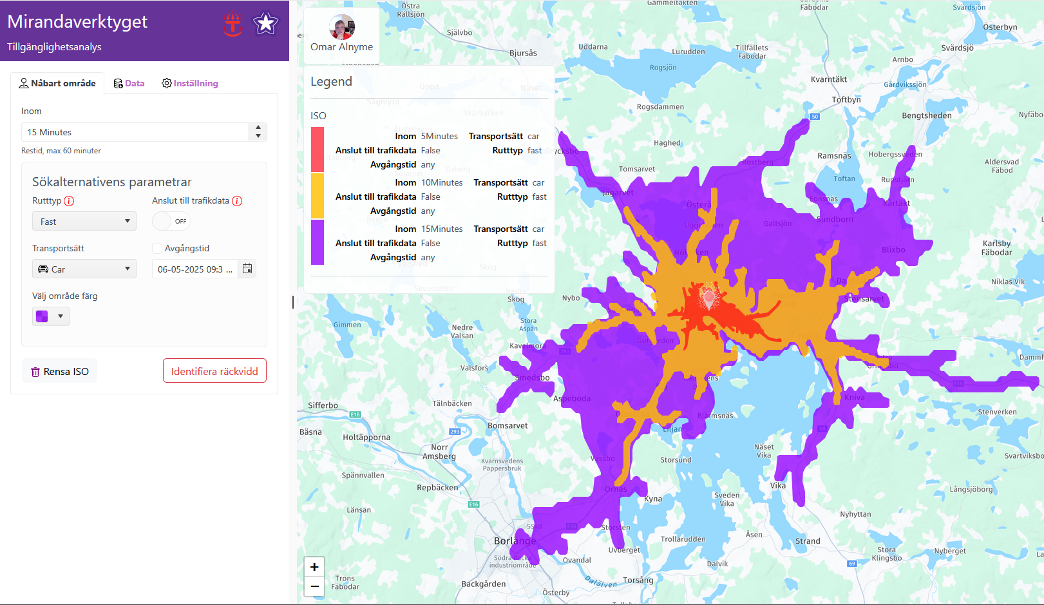Open the Inställning tab
The width and height of the screenshot is (1044, 605).
click(190, 83)
